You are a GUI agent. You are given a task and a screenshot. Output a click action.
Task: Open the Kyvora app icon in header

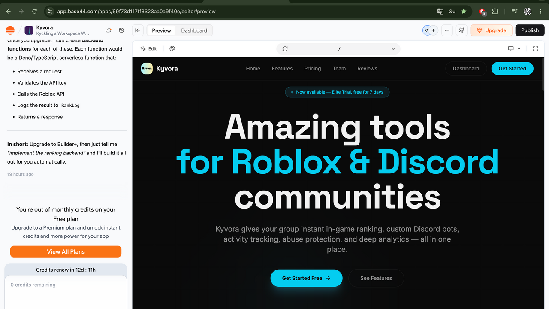click(x=29, y=30)
